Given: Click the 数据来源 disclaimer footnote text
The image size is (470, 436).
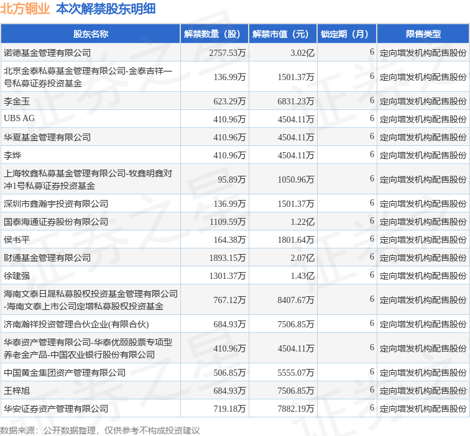Looking at the screenshot, I should (x=99, y=429).
